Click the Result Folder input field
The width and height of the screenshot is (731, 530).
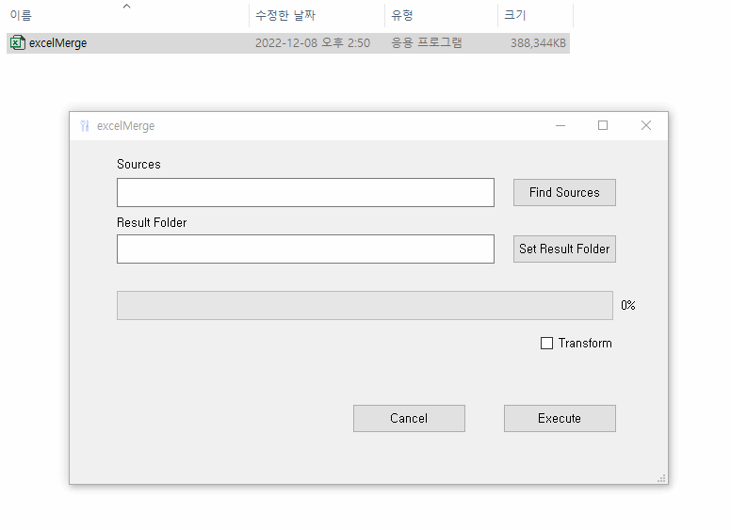click(x=305, y=249)
